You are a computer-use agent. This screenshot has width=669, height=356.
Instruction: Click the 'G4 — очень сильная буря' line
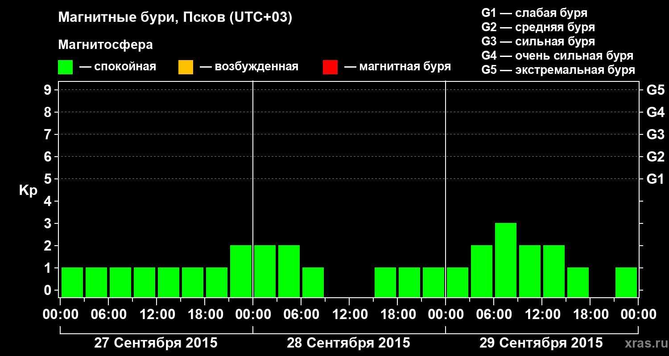point(557,56)
